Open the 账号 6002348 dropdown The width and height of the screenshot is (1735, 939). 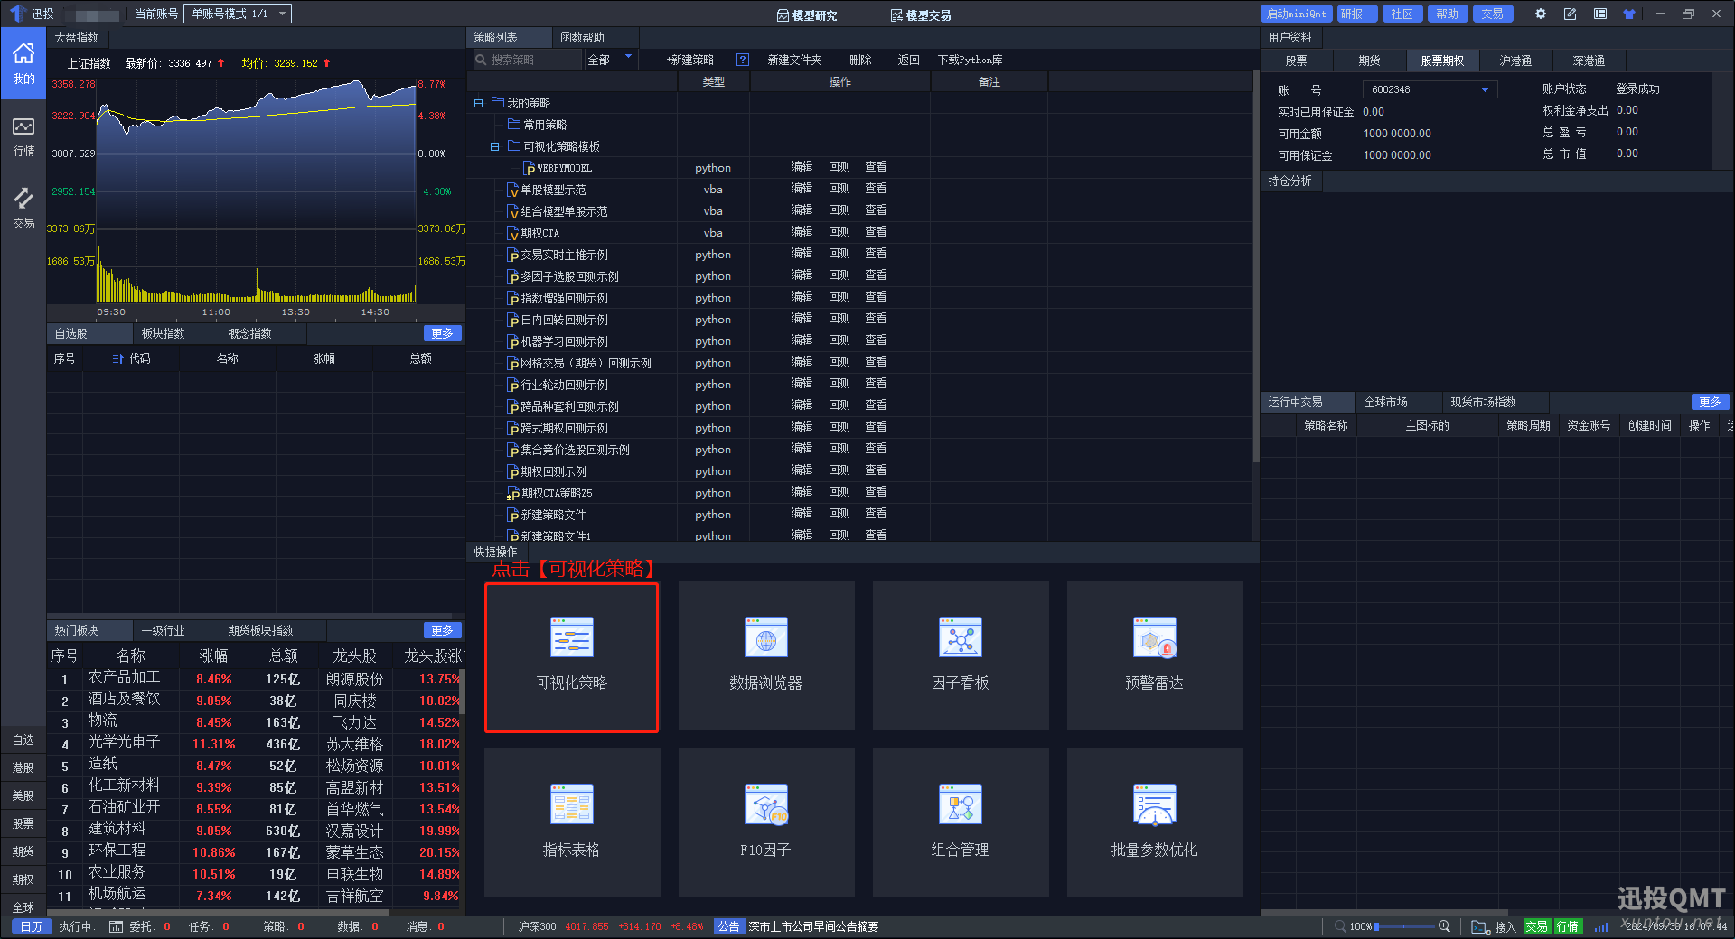point(1430,89)
